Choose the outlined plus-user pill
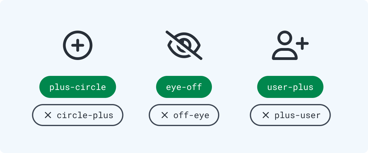 (290, 115)
